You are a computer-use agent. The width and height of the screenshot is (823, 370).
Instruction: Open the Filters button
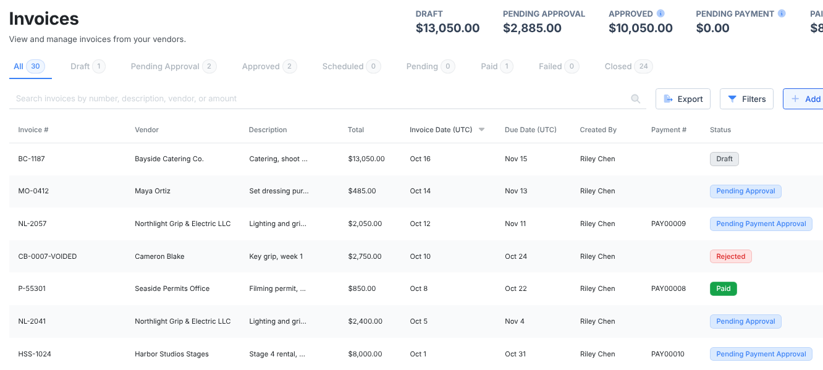pyautogui.click(x=746, y=99)
